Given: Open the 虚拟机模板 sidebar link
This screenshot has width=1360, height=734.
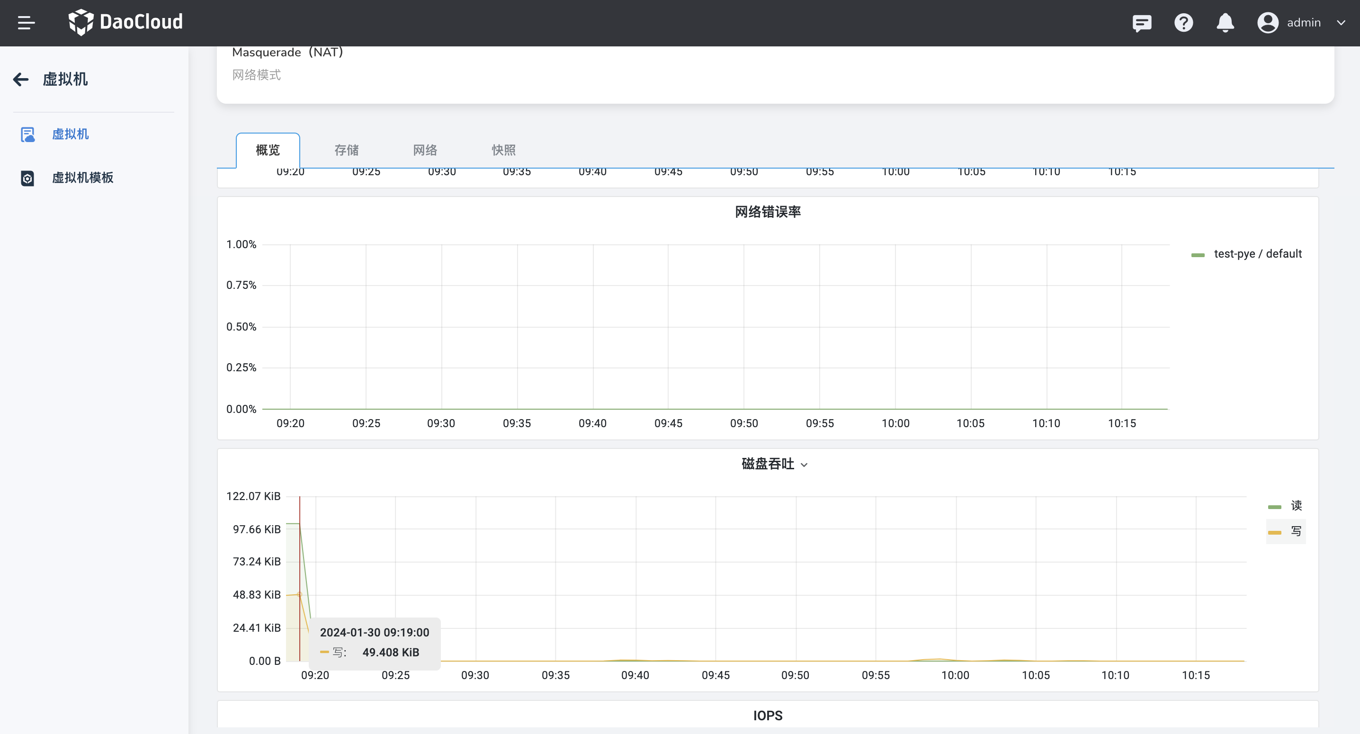Looking at the screenshot, I should click(x=82, y=178).
